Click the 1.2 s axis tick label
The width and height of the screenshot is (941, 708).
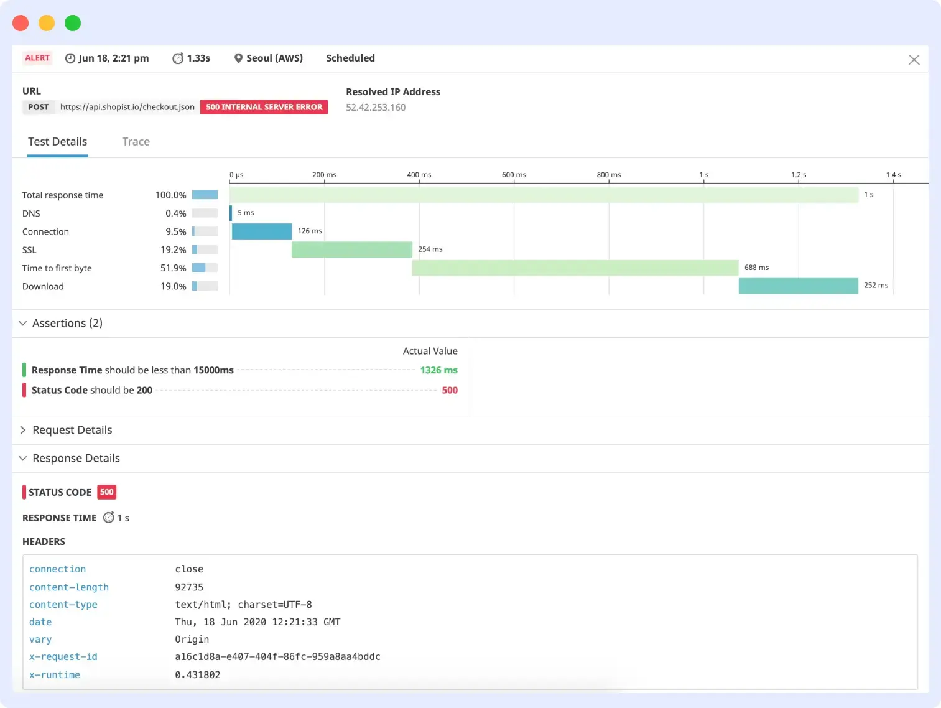coord(799,175)
